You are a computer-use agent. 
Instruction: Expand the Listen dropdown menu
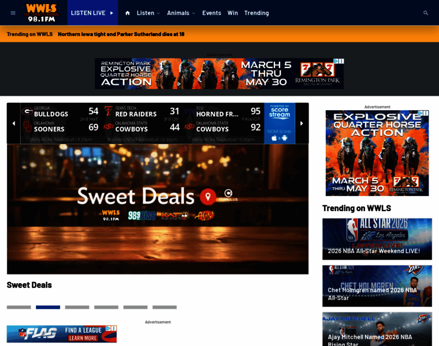(148, 13)
